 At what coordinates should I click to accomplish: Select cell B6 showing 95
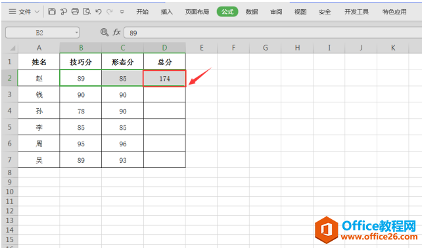click(x=81, y=144)
